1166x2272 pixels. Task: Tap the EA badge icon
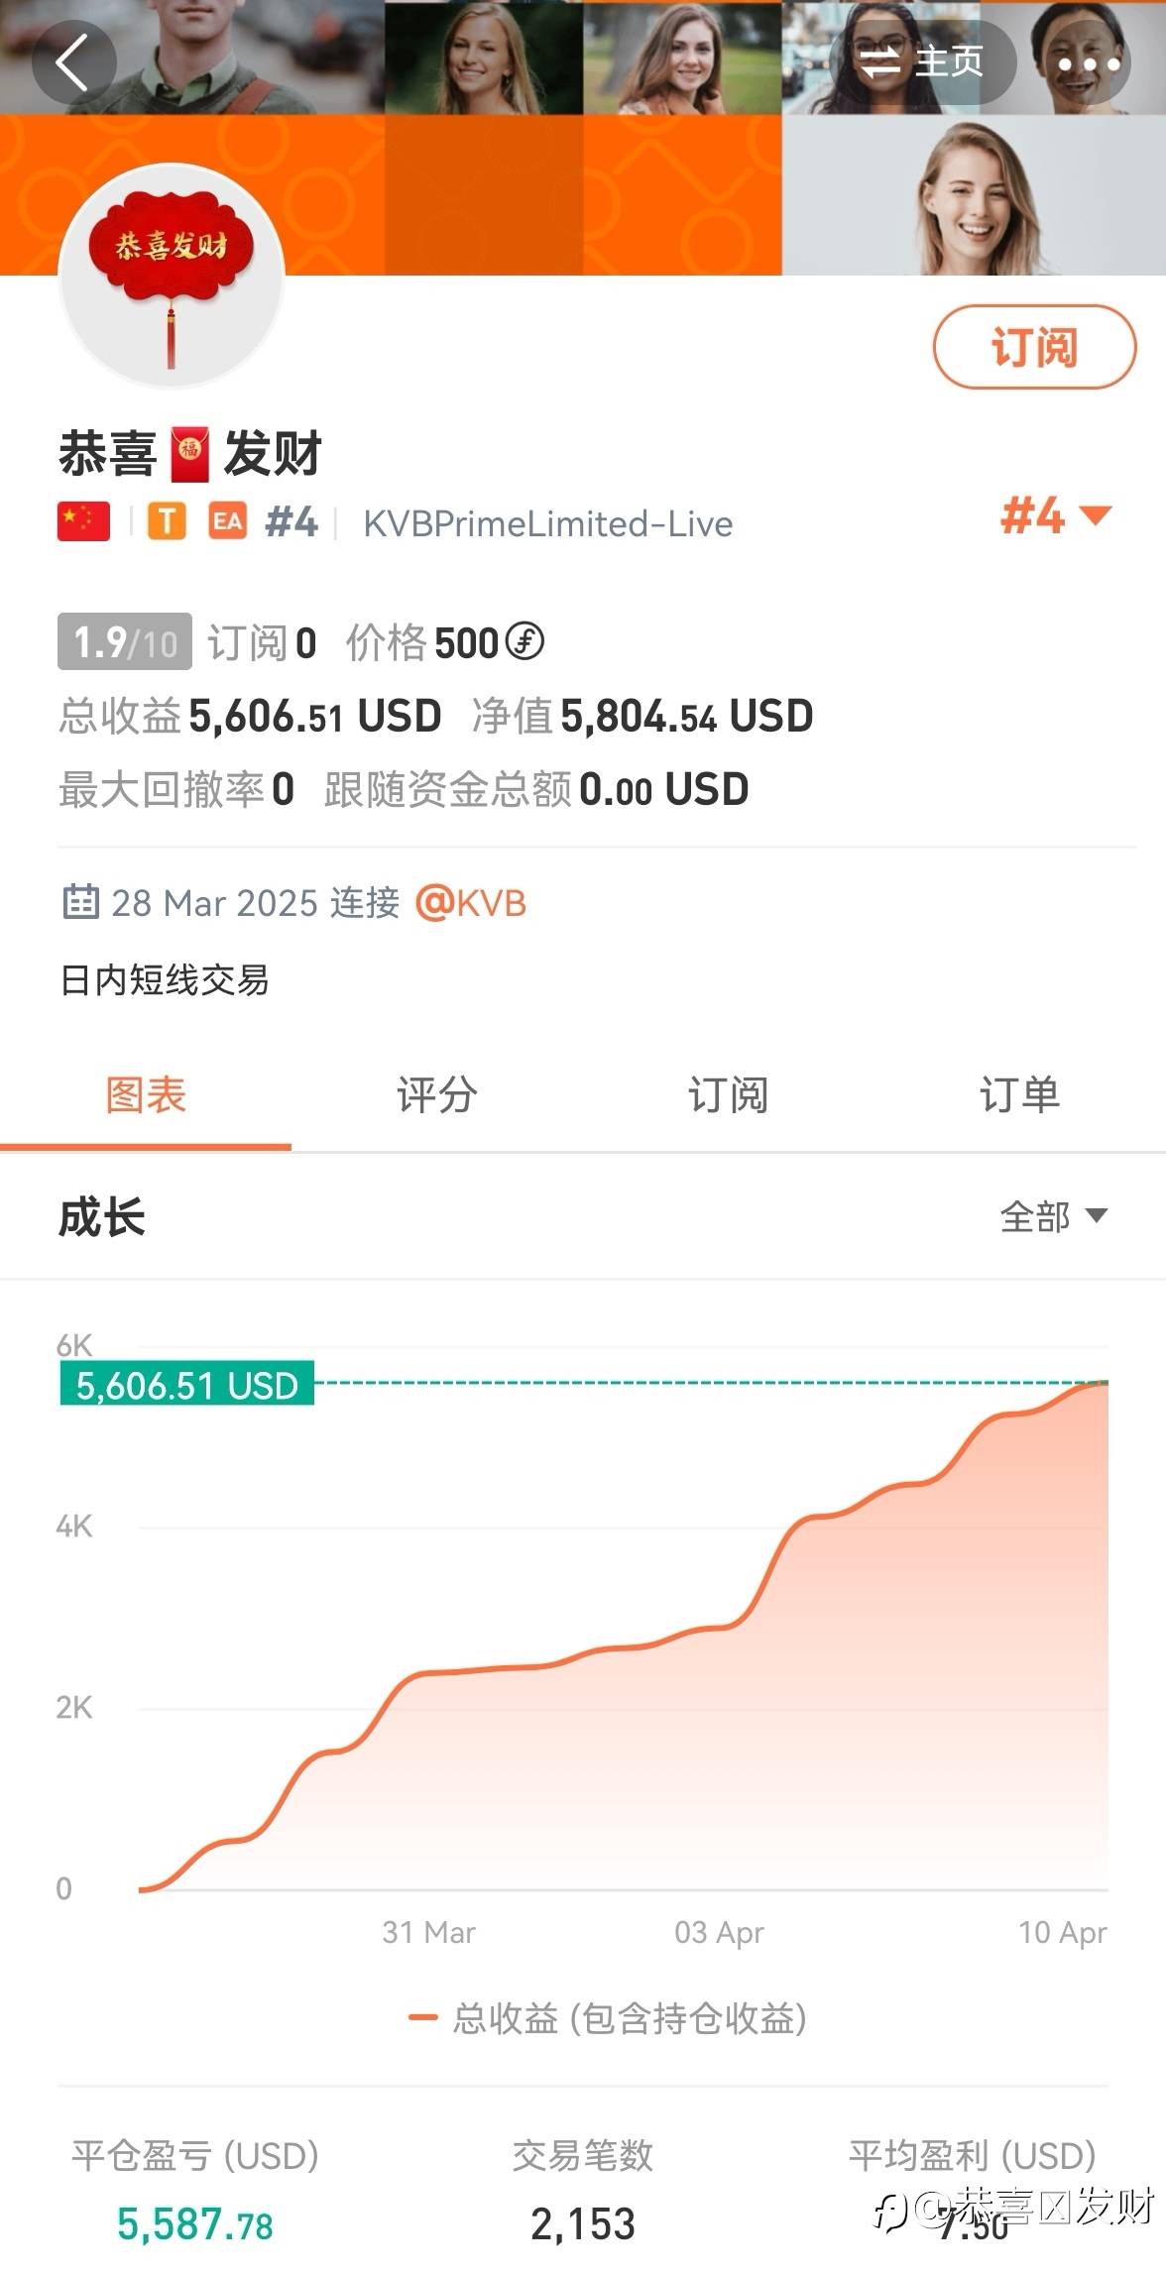coord(227,521)
